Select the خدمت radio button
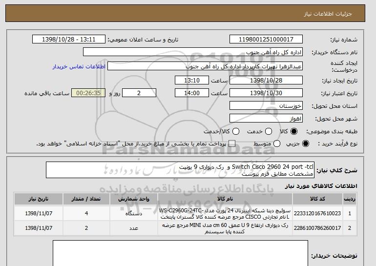 [x=269, y=131]
